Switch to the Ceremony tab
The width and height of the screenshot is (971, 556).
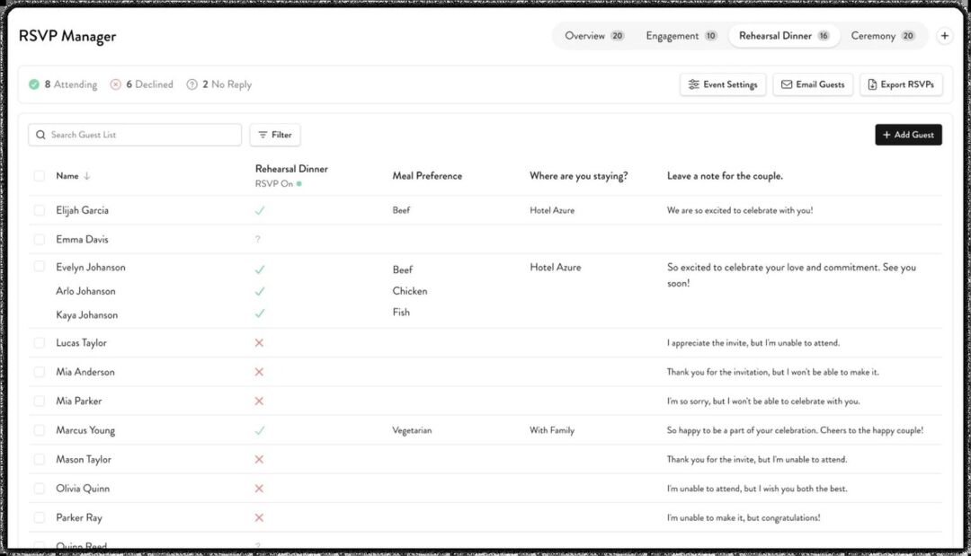pos(883,36)
